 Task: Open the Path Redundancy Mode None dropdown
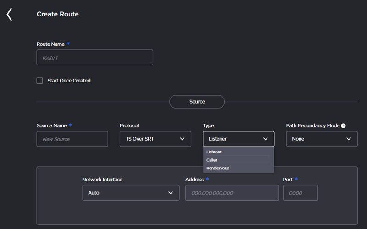point(321,139)
